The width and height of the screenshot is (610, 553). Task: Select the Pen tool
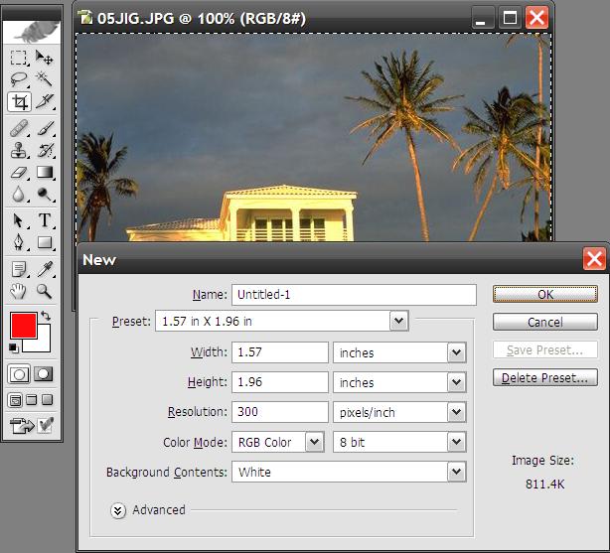[18, 242]
